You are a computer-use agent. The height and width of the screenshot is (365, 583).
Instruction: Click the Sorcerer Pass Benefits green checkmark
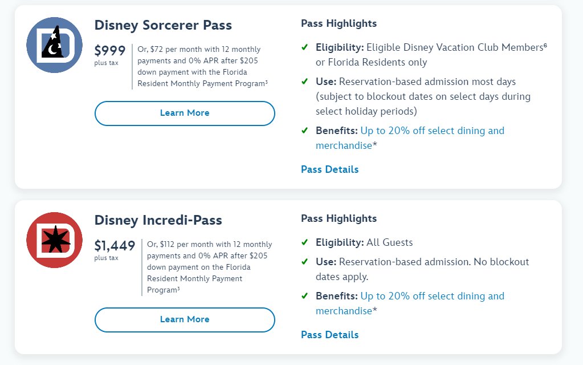(x=305, y=131)
